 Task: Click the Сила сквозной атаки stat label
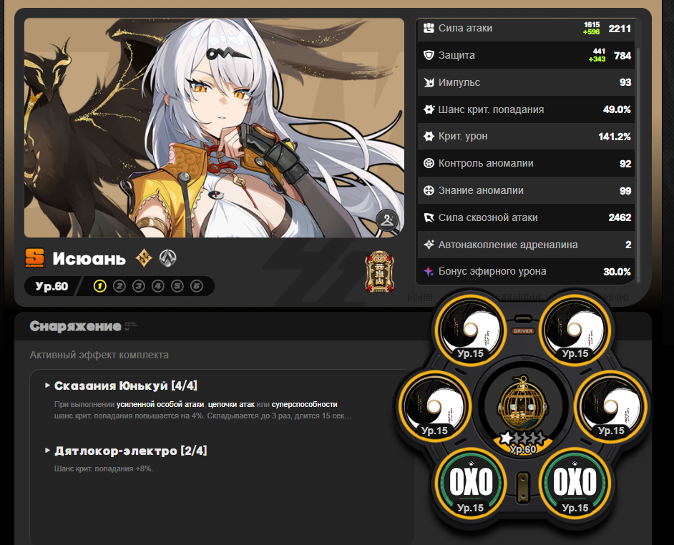[488, 217]
